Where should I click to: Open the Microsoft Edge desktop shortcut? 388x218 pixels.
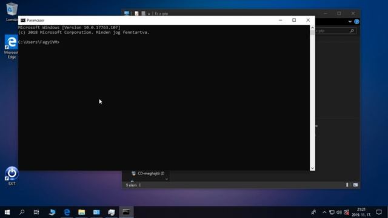(12, 47)
